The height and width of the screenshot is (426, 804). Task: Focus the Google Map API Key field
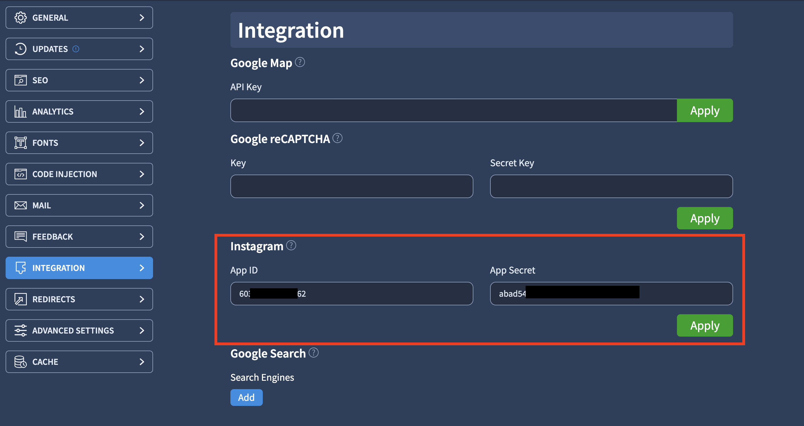click(x=454, y=110)
